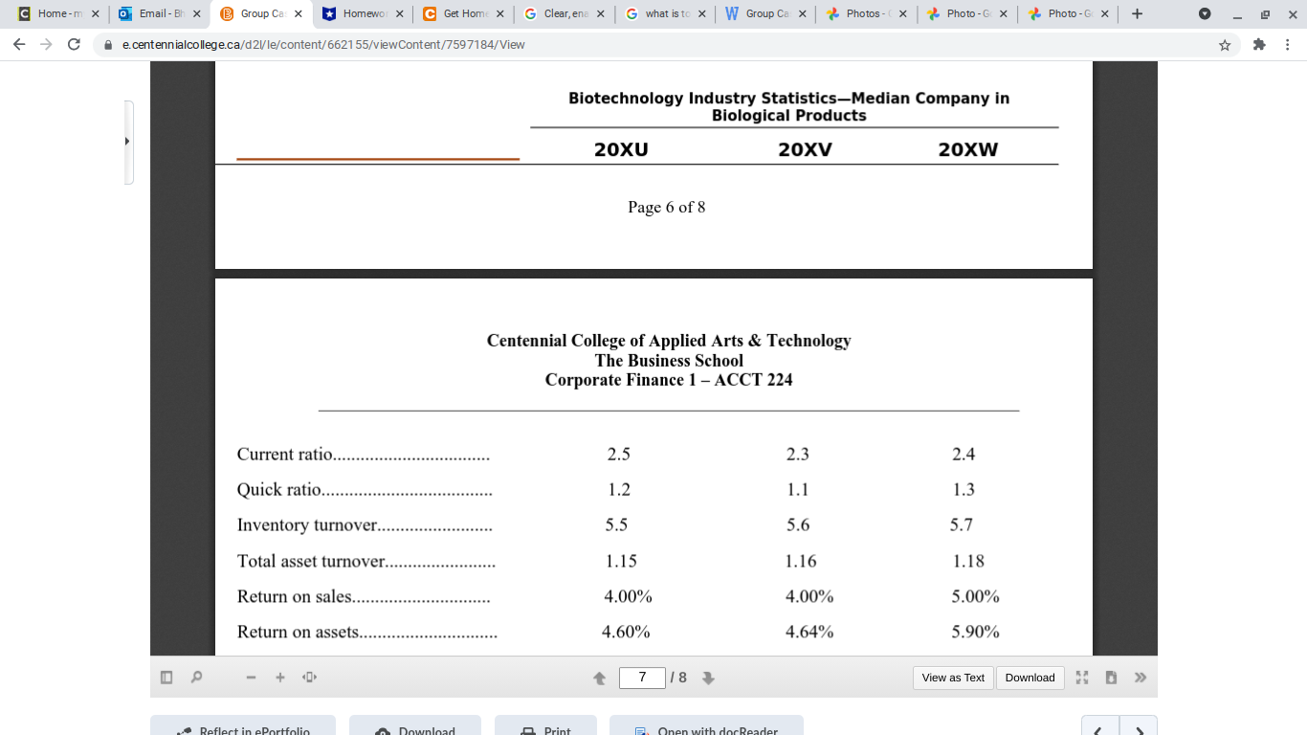Switch to the Get Home tab
The height and width of the screenshot is (735, 1307).
click(x=461, y=13)
